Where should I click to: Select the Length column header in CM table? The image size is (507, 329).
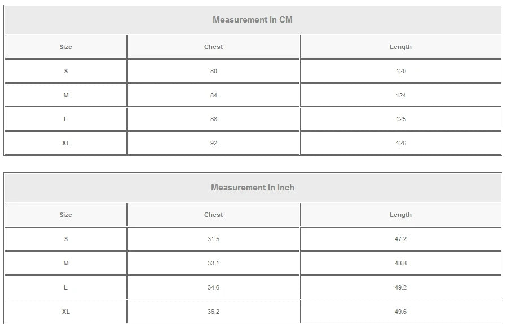point(400,47)
